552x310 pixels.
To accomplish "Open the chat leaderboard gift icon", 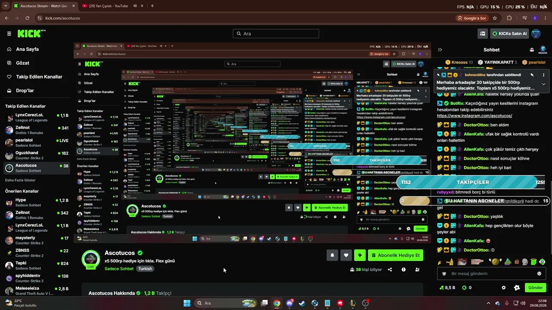I will pyautogui.click(x=532, y=50).
